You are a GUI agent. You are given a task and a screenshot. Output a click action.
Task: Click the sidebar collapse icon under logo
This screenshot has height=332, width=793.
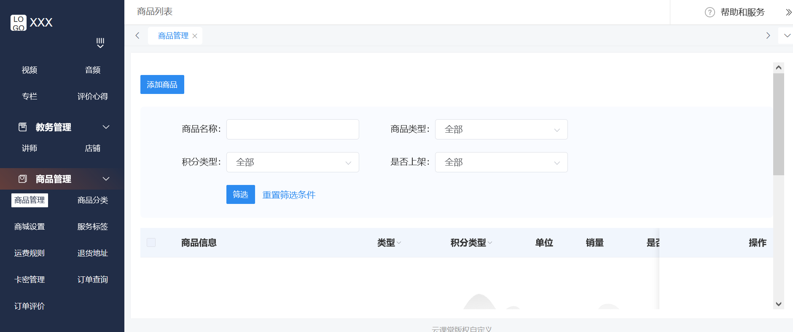point(100,43)
